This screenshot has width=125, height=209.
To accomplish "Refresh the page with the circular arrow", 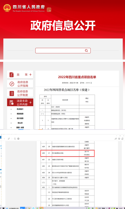I will coord(15,138).
